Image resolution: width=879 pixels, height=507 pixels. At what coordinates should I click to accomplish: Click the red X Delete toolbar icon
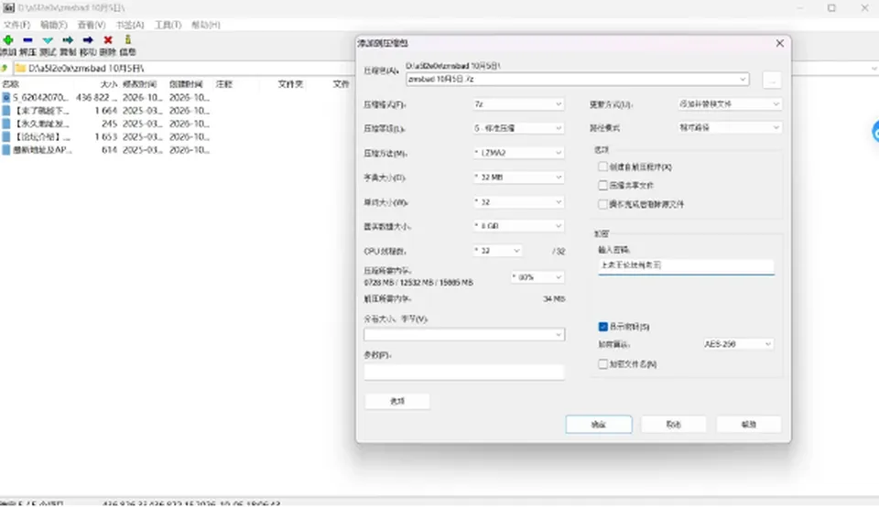(x=108, y=39)
